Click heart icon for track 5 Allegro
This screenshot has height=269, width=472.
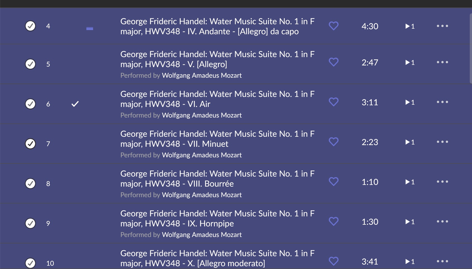pos(334,62)
